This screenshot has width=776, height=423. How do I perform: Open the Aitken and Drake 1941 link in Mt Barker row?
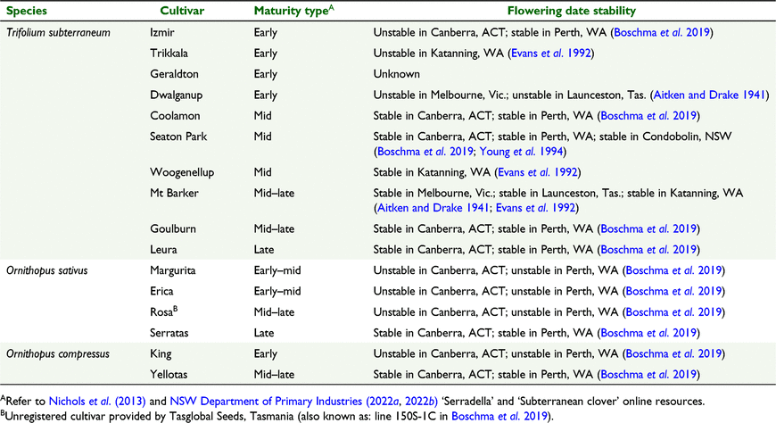433,208
